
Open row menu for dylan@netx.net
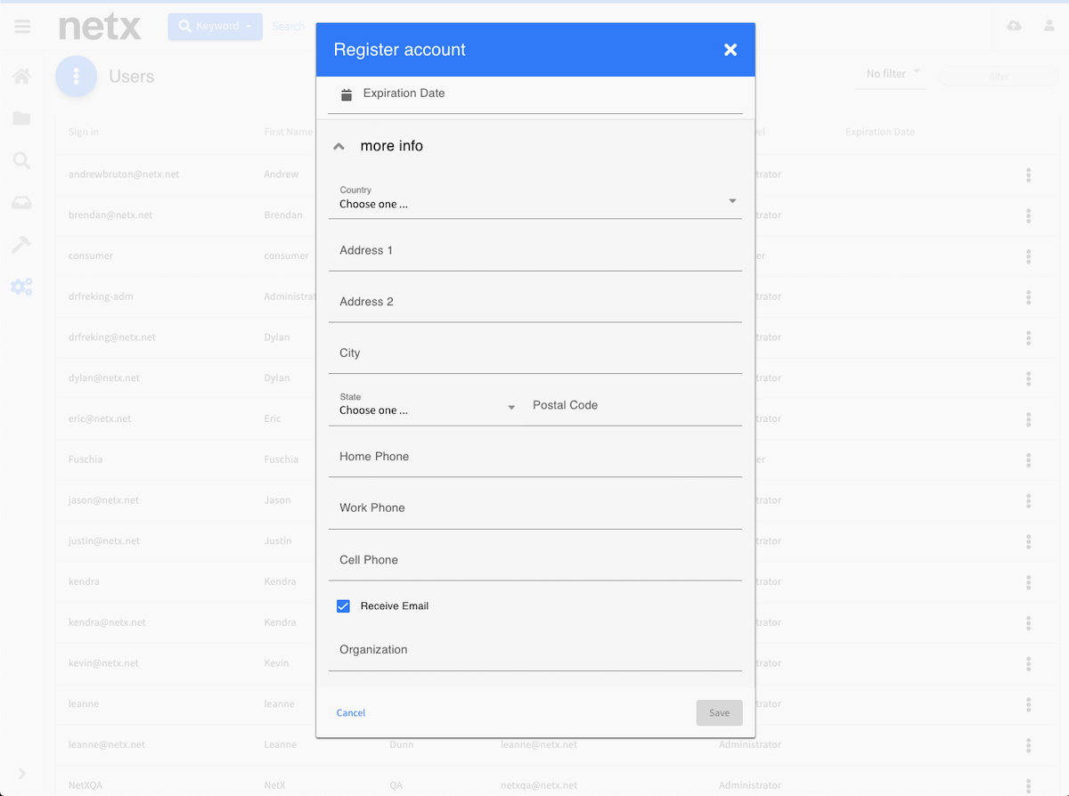1028,378
